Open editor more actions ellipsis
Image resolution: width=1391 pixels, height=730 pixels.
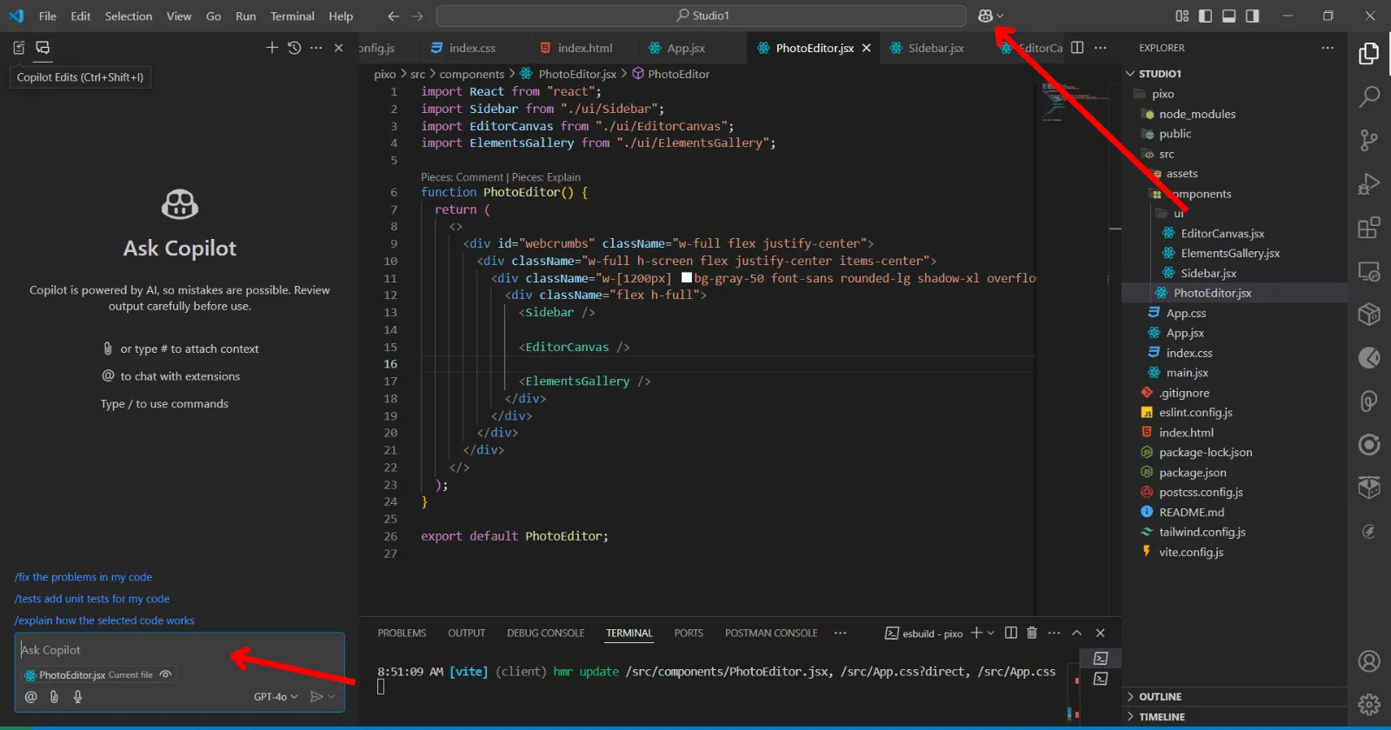pyautogui.click(x=1101, y=48)
